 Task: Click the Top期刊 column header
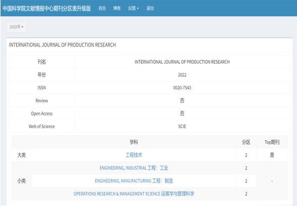(x=272, y=142)
